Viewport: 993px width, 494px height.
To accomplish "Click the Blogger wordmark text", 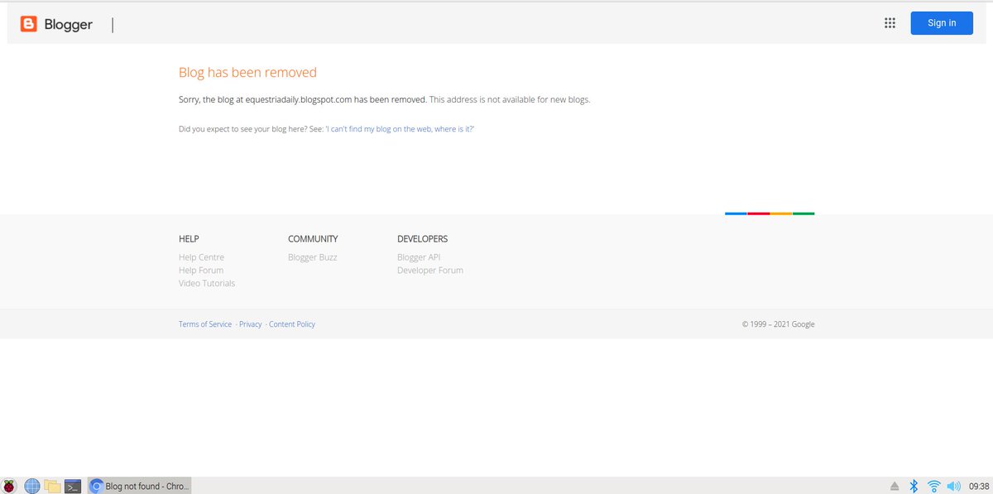I will [x=69, y=25].
